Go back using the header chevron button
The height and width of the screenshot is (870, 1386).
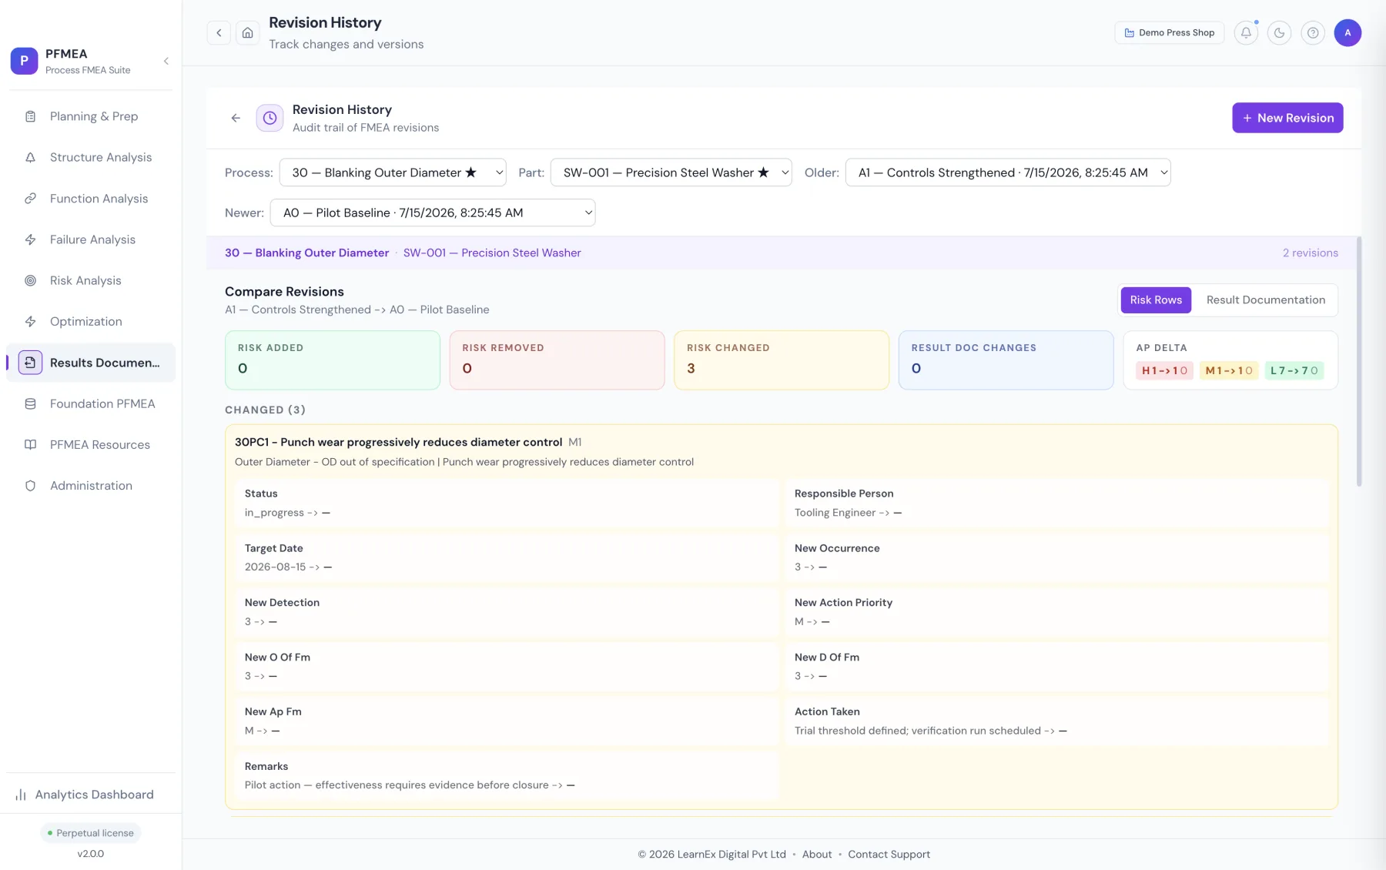click(x=219, y=32)
